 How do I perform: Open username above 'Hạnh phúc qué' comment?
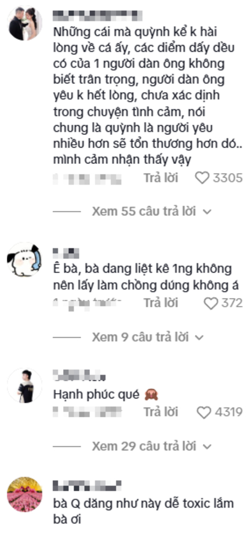79,375
